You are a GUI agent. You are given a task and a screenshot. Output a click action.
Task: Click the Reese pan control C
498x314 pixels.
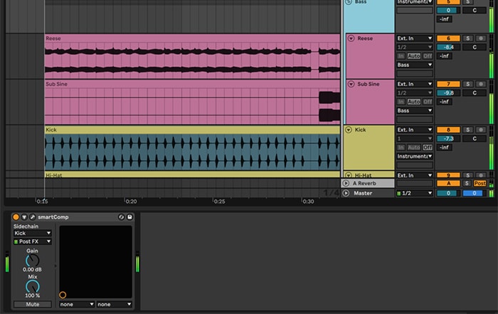pos(475,48)
